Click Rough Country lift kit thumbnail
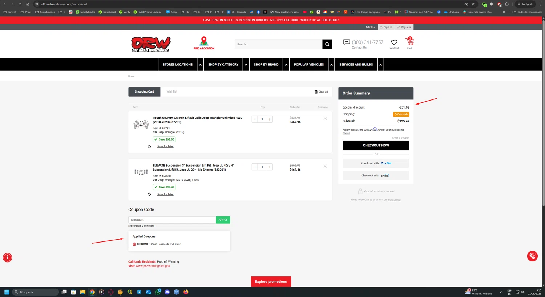545x297 pixels. (x=141, y=125)
